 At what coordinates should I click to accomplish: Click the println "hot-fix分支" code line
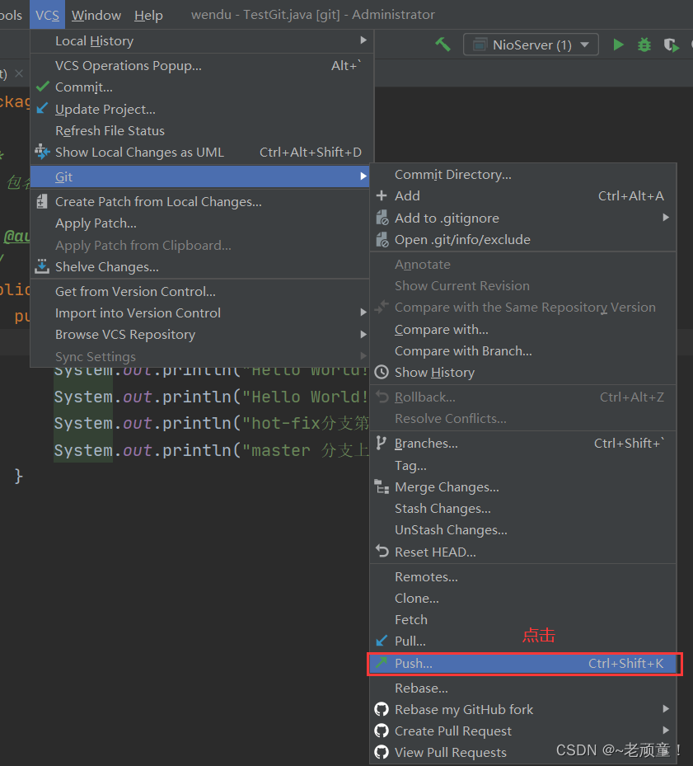click(211, 423)
